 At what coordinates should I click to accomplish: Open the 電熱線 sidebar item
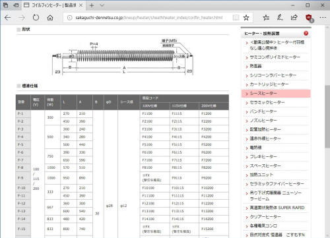[255, 148]
